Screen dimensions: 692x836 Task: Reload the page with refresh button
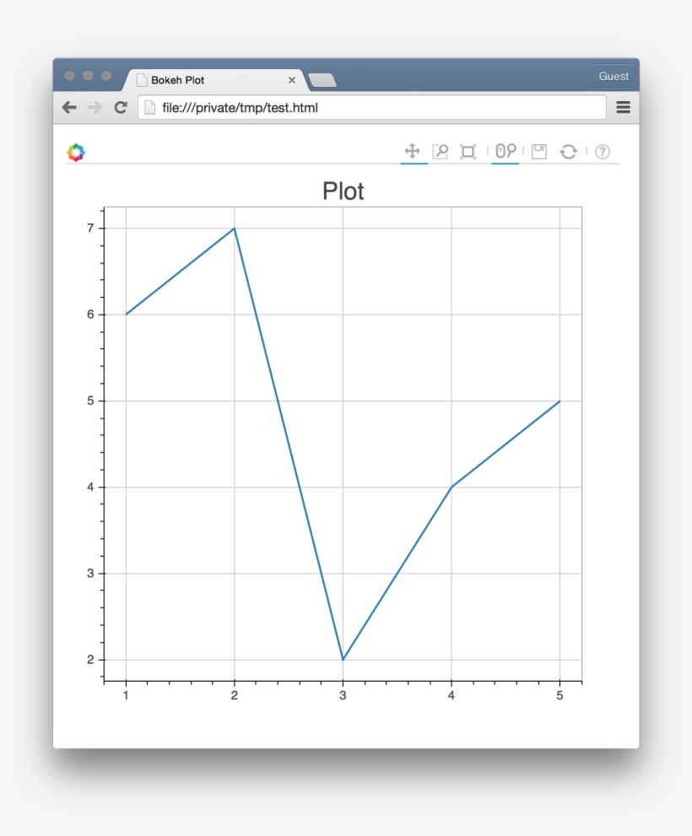pos(121,107)
